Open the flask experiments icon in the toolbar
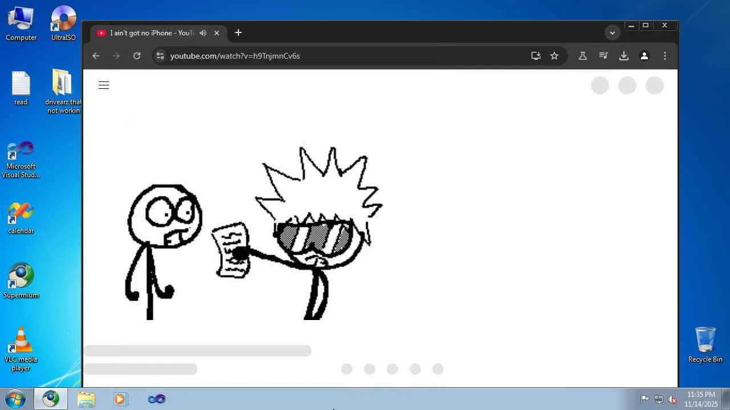This screenshot has width=730, height=410. tap(583, 56)
